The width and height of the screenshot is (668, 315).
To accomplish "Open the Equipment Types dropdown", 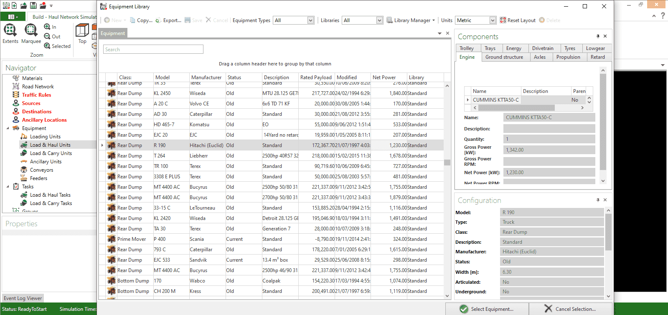I will 310,20.
